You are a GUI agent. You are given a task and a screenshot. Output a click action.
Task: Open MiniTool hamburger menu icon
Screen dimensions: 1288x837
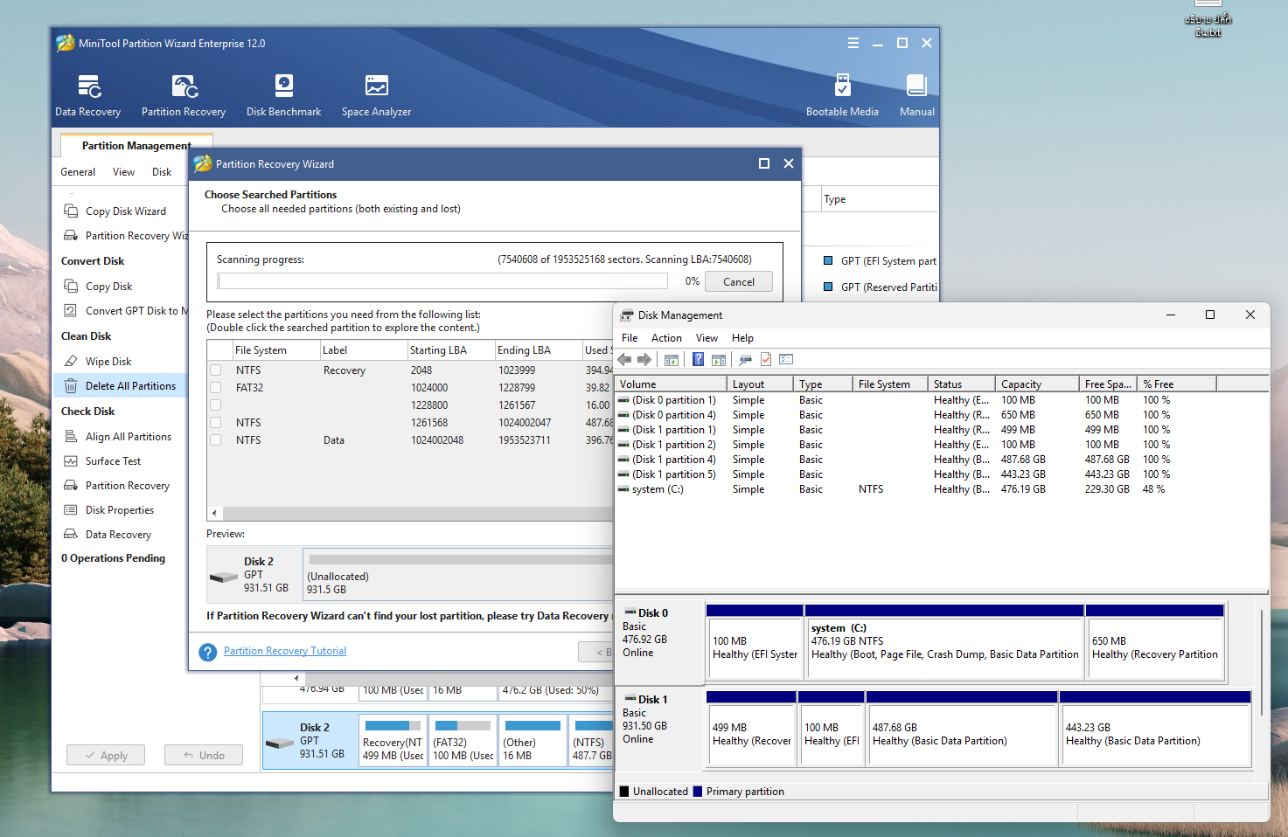[853, 43]
